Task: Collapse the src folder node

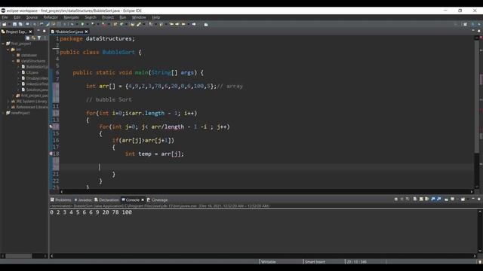Action: click(x=8, y=50)
